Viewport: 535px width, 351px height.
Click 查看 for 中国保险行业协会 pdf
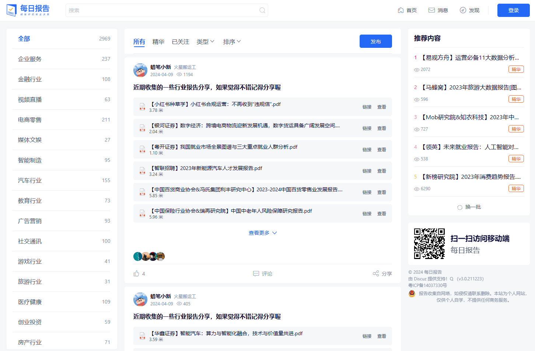(x=382, y=214)
